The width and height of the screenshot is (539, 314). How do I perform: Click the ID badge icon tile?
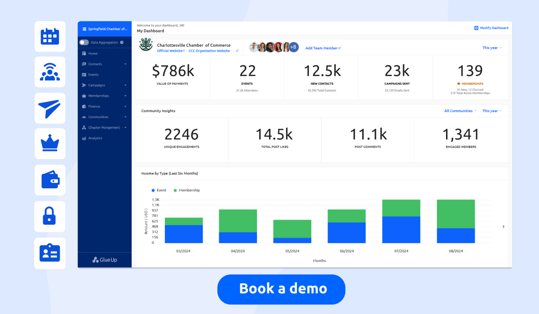tap(50, 253)
